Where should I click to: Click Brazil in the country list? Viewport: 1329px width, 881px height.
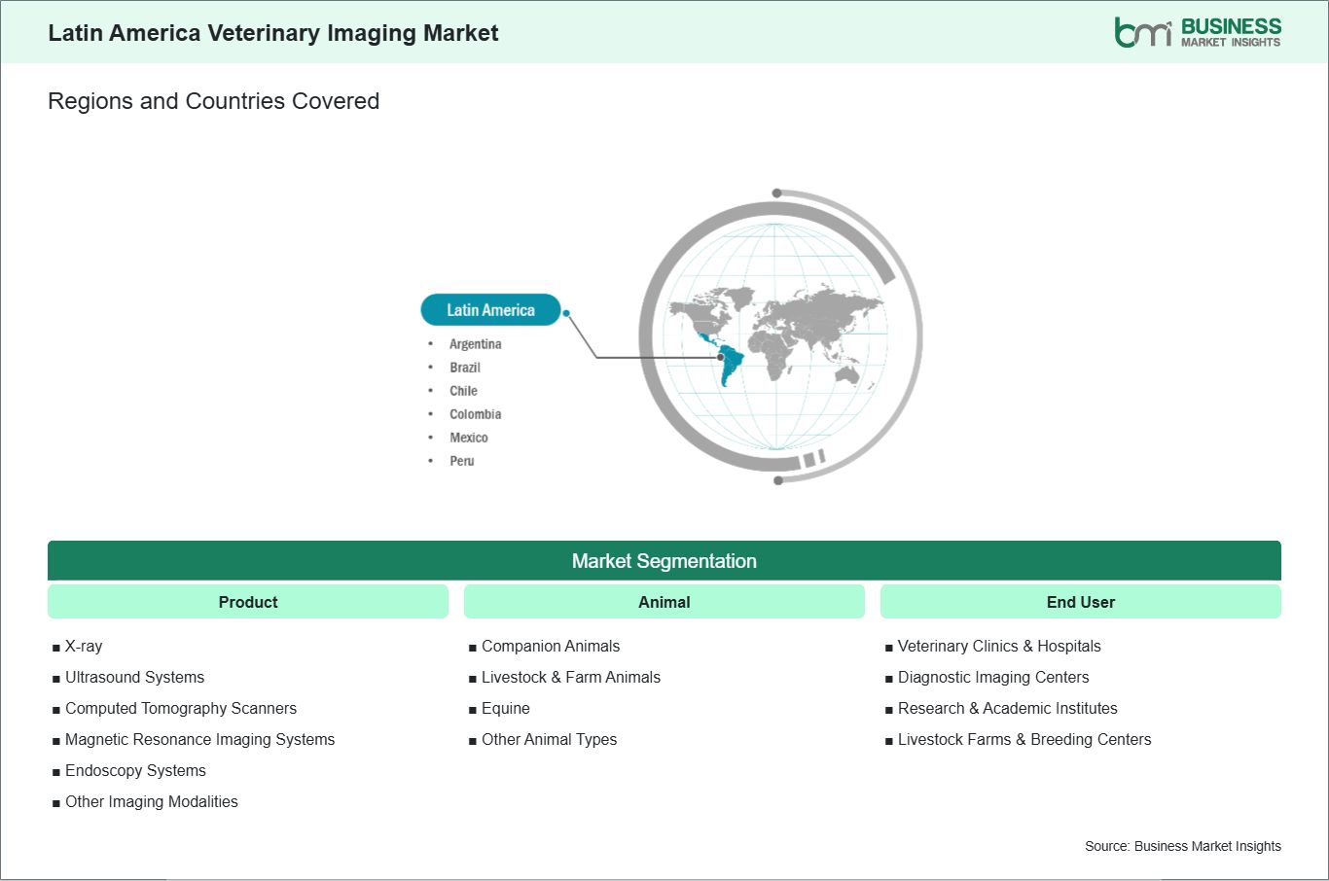pyautogui.click(x=465, y=368)
